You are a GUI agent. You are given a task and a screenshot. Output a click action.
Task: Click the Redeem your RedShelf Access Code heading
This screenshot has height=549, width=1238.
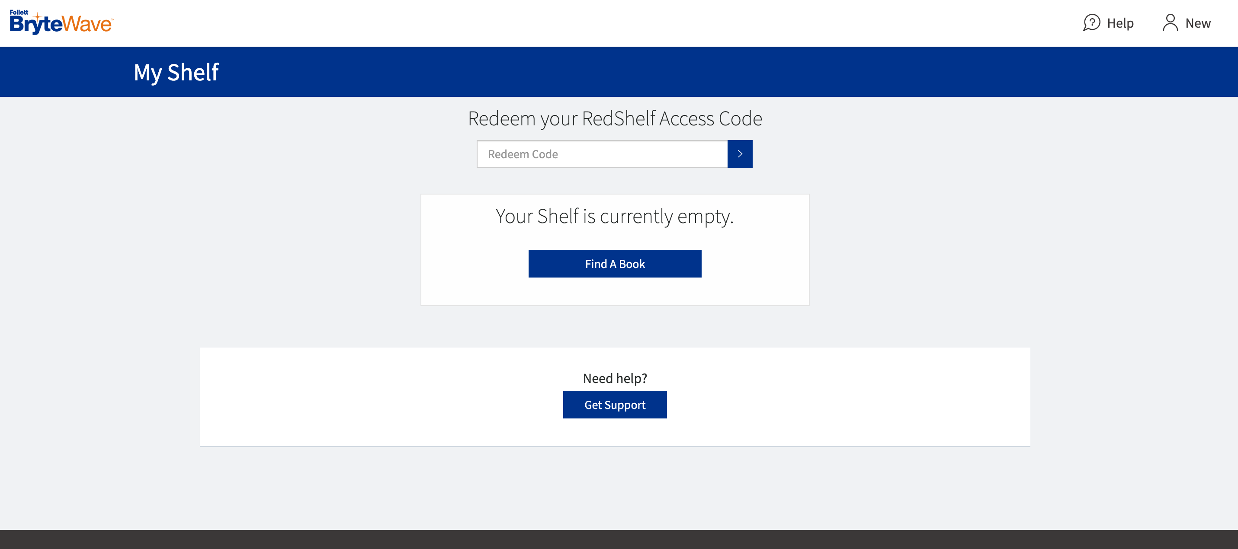coord(615,118)
